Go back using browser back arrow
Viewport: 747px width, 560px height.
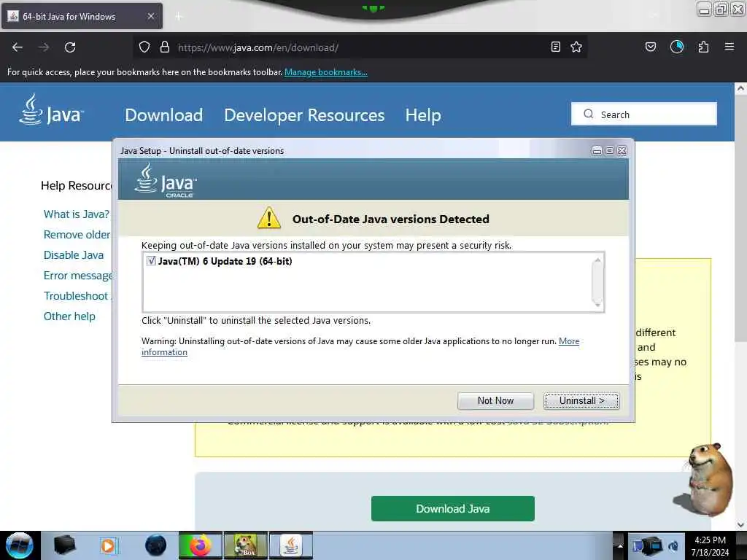[x=18, y=47]
